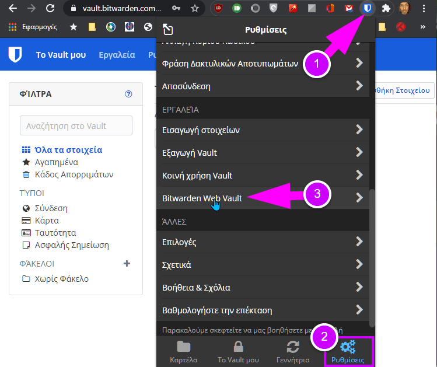
Task: Open Εξαγωγή Vault
Action: 263,153
